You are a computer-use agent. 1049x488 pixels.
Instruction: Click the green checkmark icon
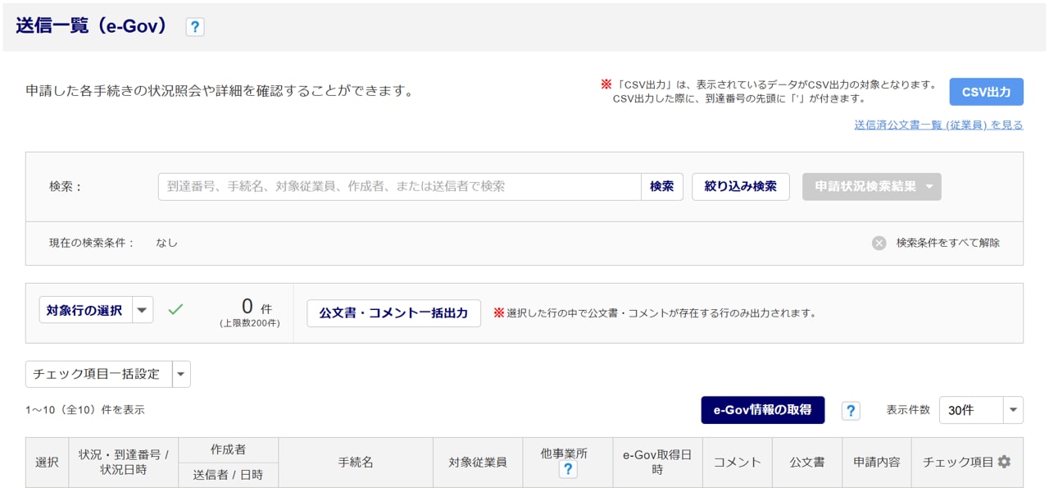pyautogui.click(x=175, y=309)
